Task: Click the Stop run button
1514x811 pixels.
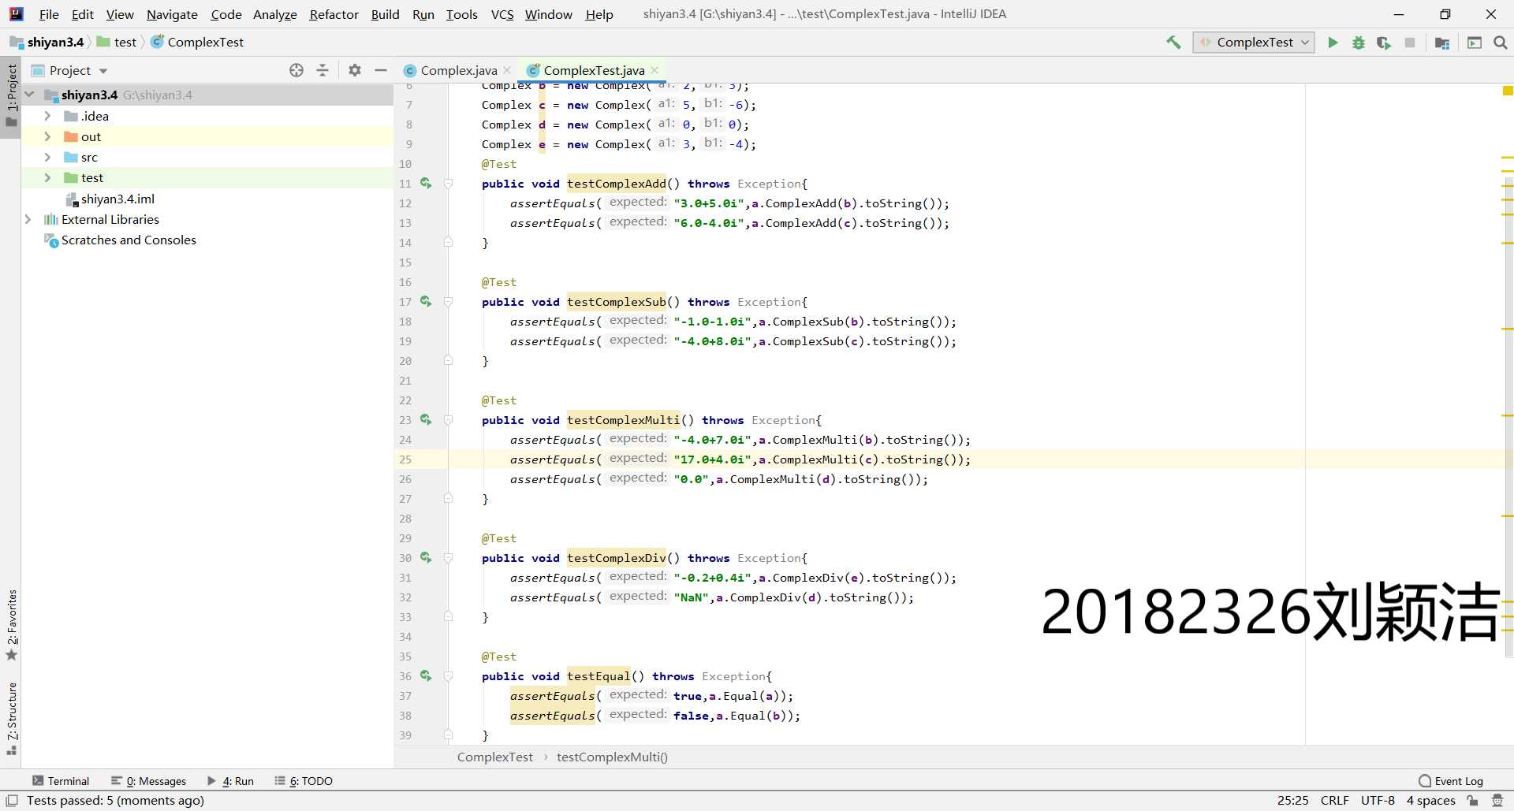Action: [x=1410, y=43]
